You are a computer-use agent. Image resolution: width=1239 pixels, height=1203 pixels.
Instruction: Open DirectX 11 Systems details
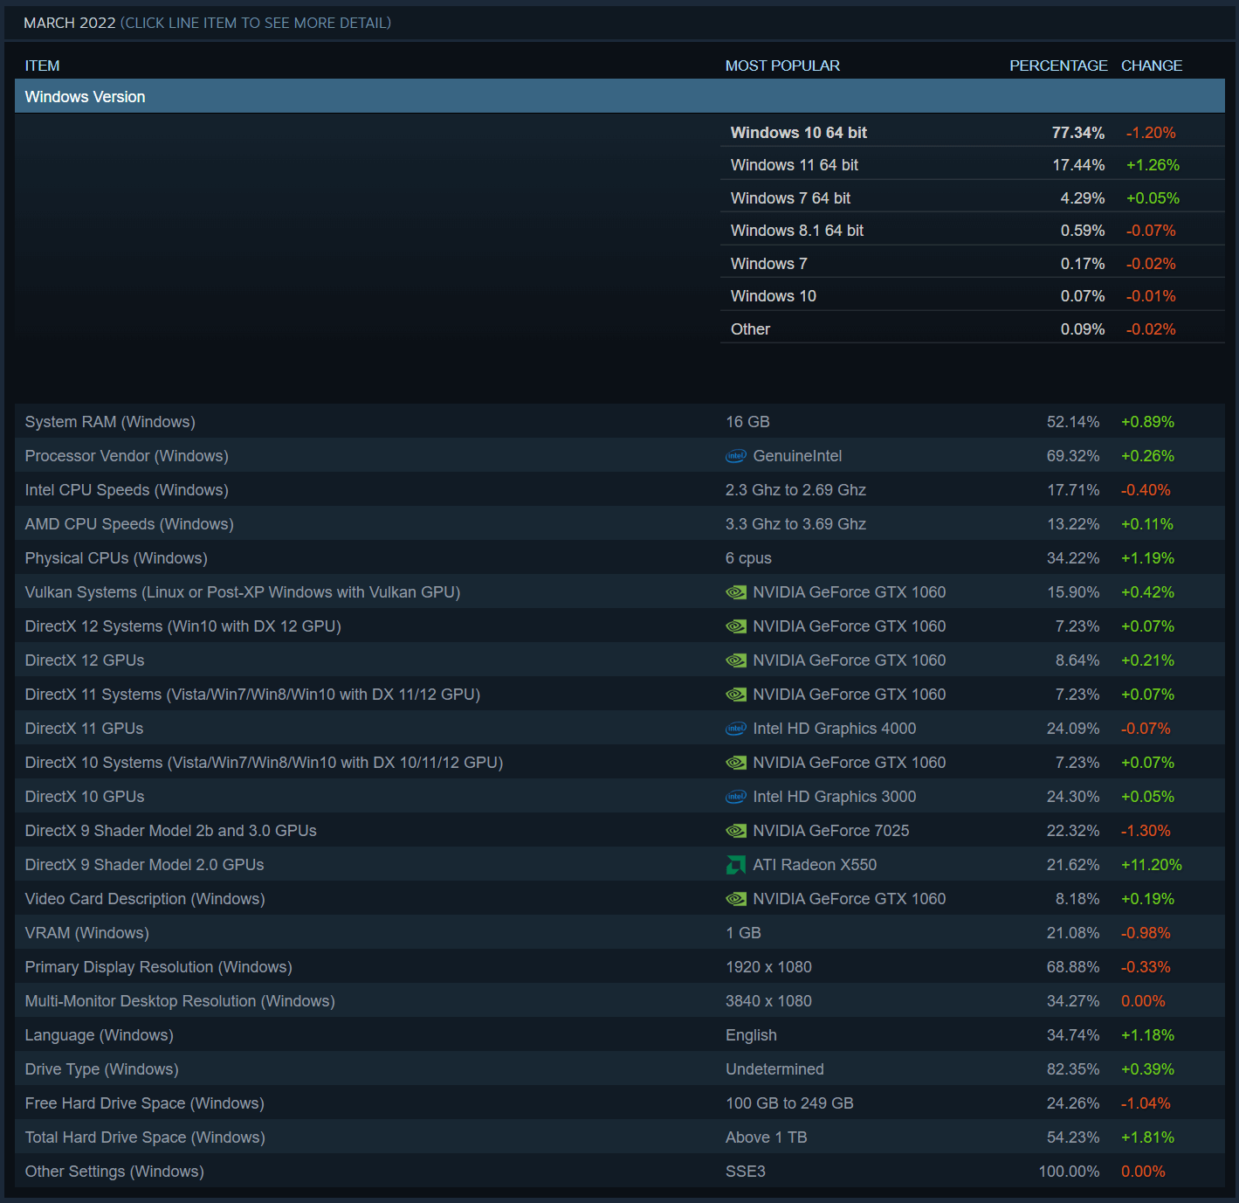click(x=620, y=694)
